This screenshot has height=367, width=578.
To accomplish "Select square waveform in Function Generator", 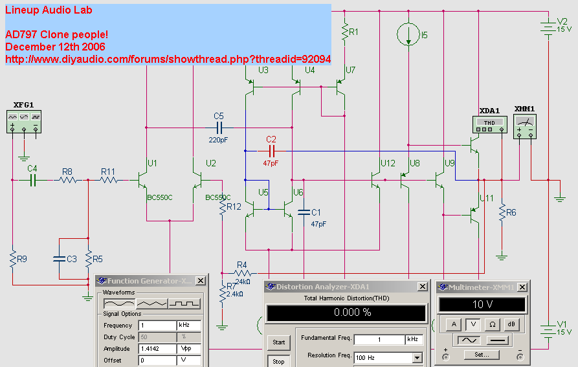I will [x=184, y=304].
